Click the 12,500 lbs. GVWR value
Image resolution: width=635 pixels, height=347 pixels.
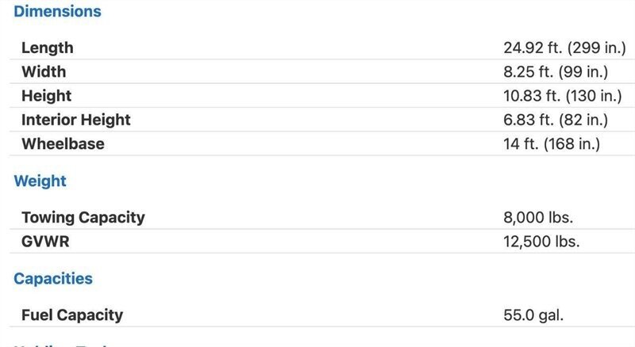tap(541, 242)
